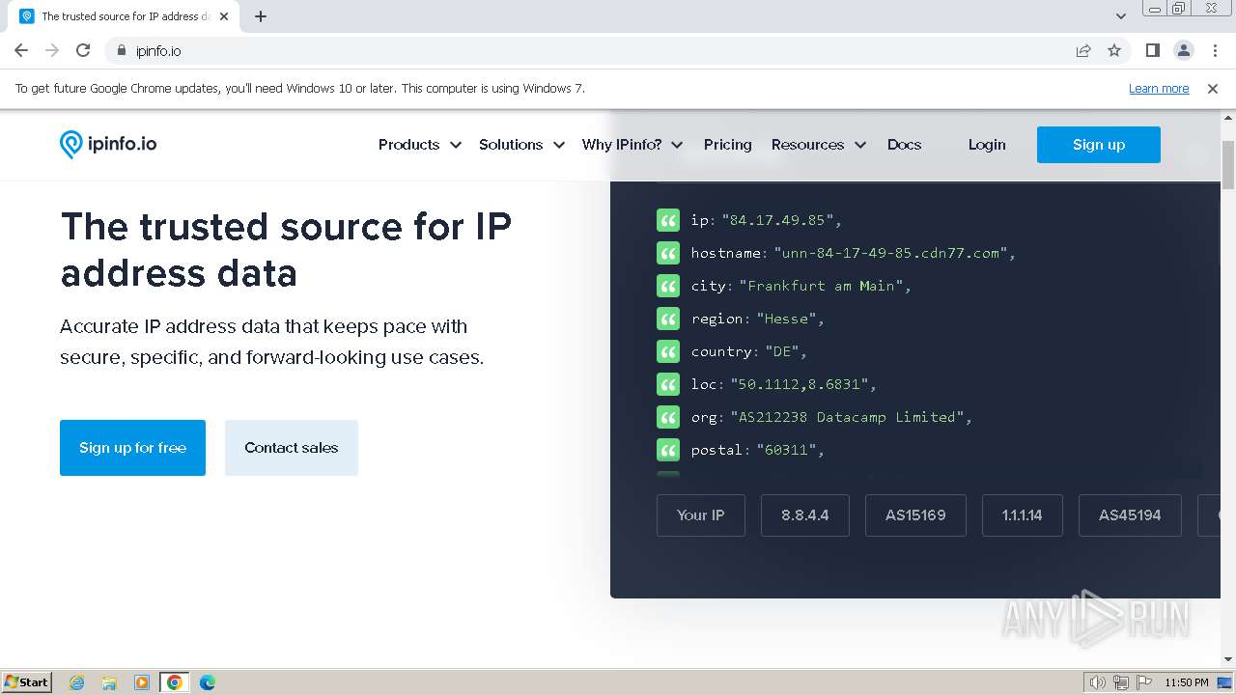Click the quote icon beside ip field
1236x695 pixels.
[x=668, y=220]
